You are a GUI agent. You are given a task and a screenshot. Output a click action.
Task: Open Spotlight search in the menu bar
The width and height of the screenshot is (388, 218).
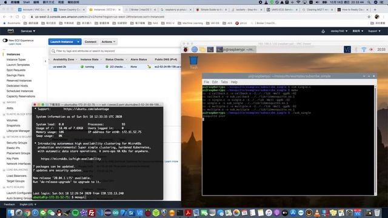pyautogui.click(x=369, y=2)
